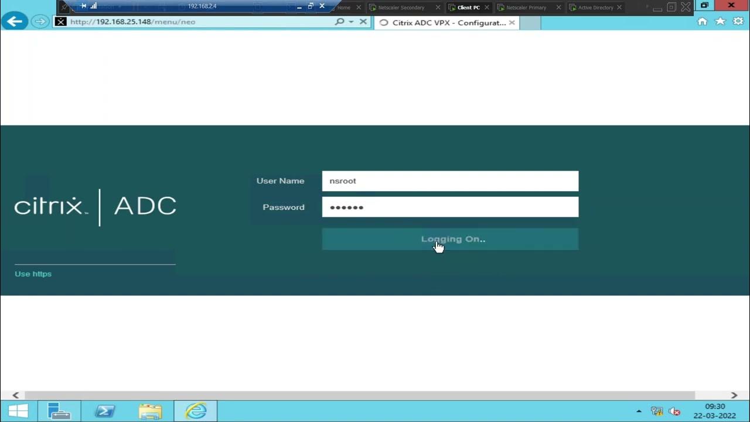Click the Logging On button
This screenshot has width=750, height=422.
click(450, 239)
